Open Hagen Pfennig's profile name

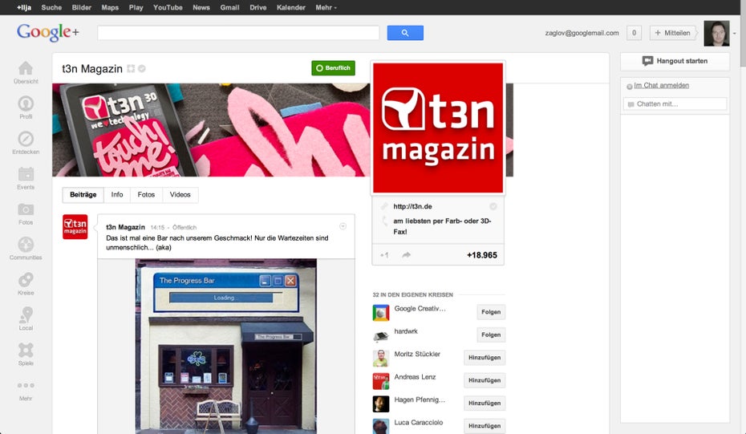420,400
